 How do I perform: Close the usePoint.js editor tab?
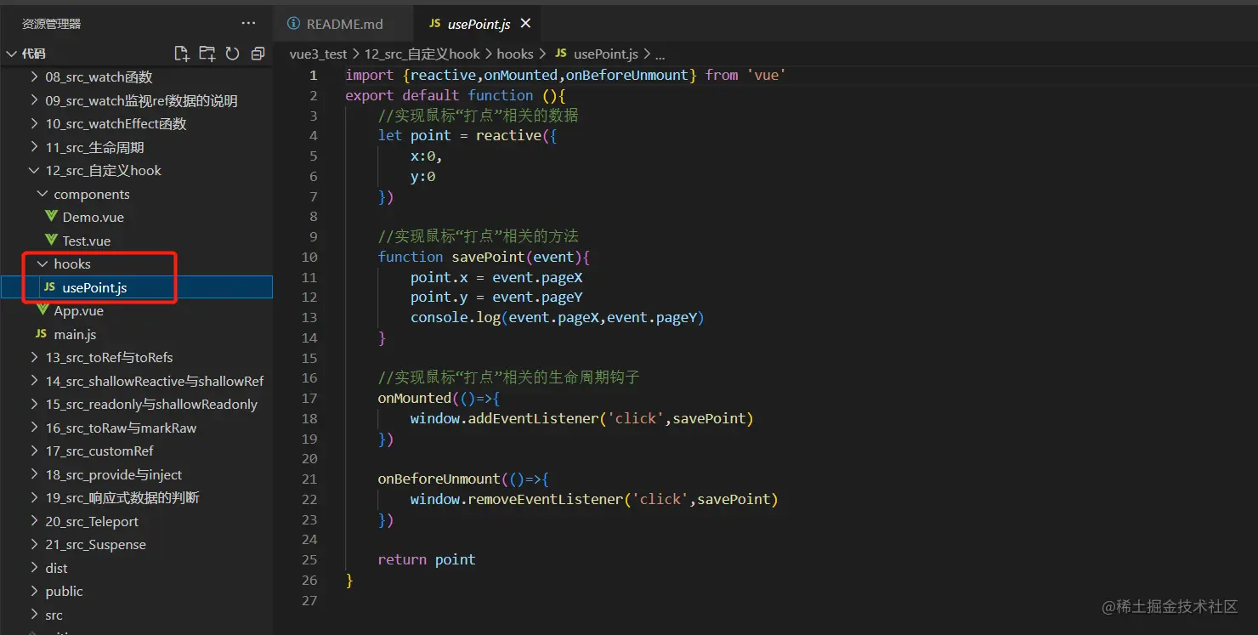[525, 24]
